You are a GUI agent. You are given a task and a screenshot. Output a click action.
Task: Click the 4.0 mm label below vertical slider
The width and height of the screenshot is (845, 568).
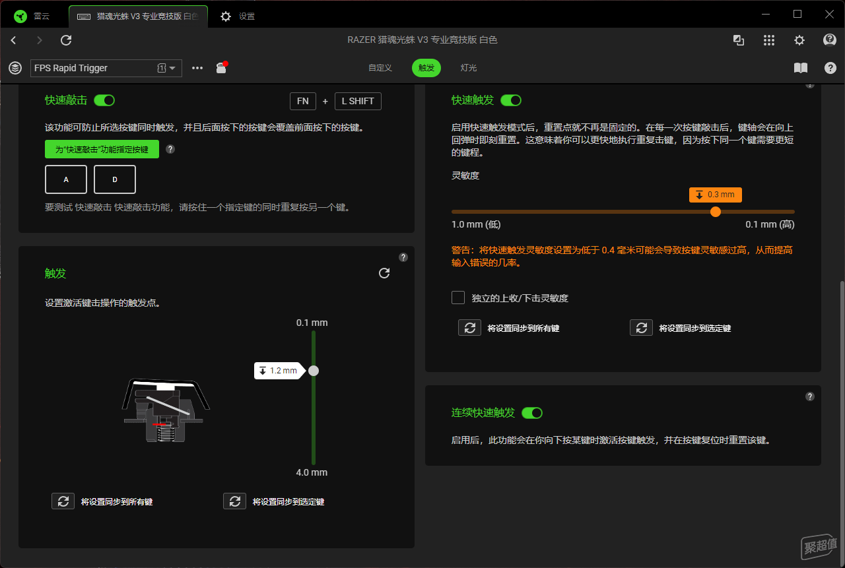click(x=312, y=472)
